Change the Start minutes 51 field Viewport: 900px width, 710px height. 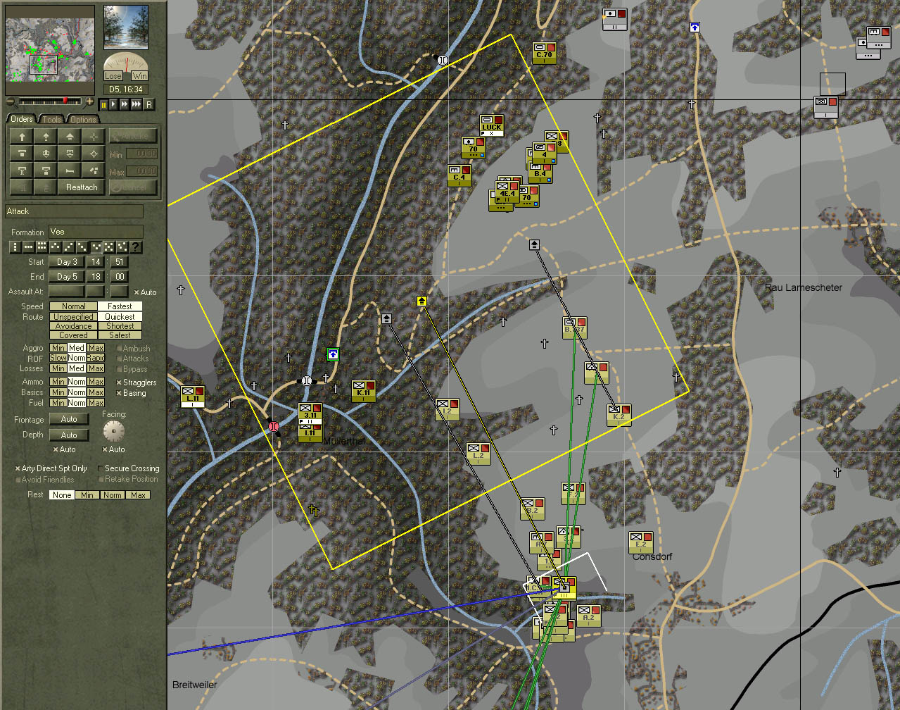coord(119,262)
